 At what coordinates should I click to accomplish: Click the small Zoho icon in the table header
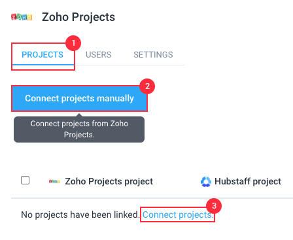54,181
